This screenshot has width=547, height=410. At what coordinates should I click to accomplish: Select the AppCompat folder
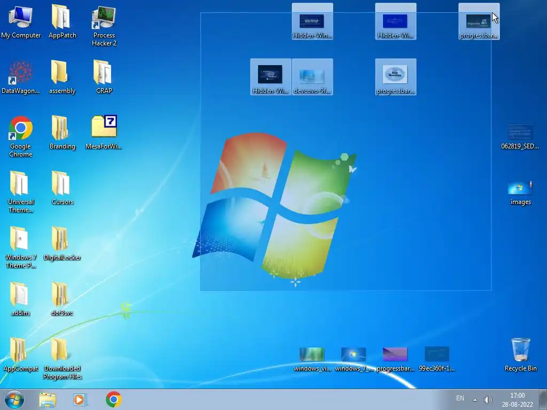tap(21, 355)
